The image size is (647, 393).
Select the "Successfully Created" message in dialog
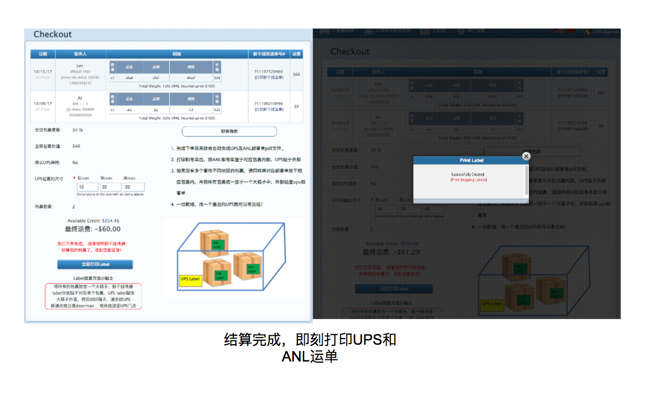468,175
